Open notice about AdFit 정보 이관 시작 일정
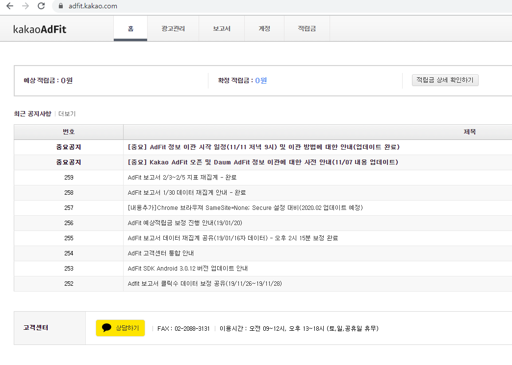The height and width of the screenshot is (365, 512). coord(263,147)
